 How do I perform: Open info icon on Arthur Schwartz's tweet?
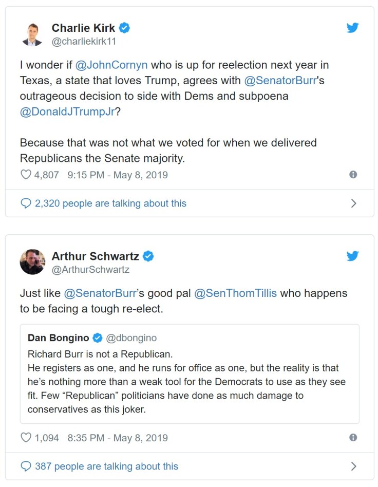tap(353, 438)
